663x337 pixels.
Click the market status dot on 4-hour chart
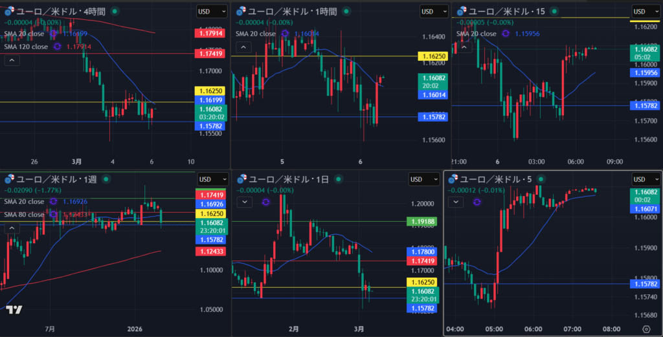coord(115,11)
